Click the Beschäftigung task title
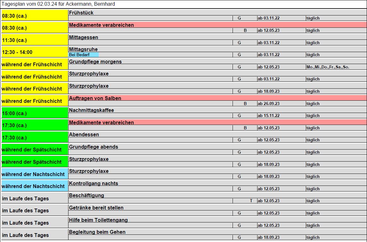Image resolution: width=367 pixels, height=242 pixels. click(86, 195)
